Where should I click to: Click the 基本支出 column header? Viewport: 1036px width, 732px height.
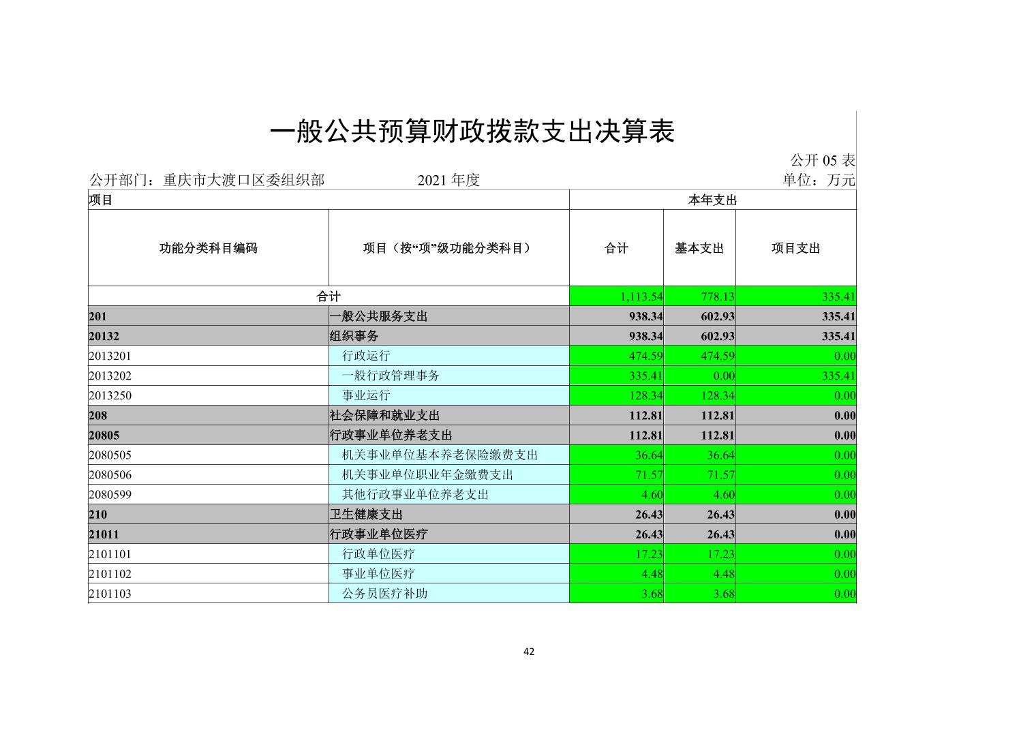coord(699,248)
